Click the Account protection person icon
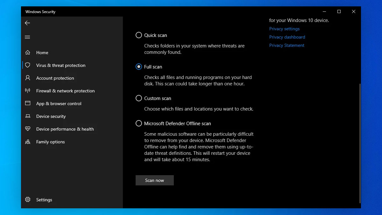 pyautogui.click(x=28, y=78)
